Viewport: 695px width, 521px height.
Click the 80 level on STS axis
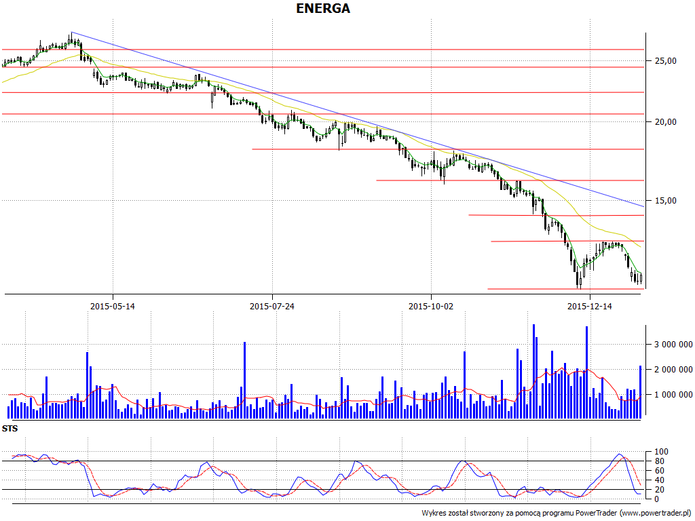tap(659, 461)
